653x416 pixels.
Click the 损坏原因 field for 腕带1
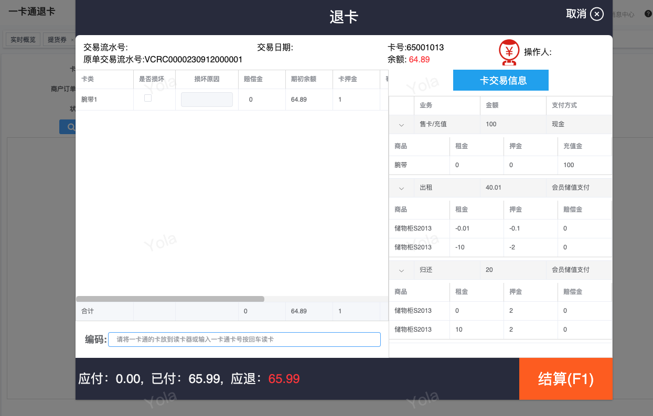click(207, 100)
